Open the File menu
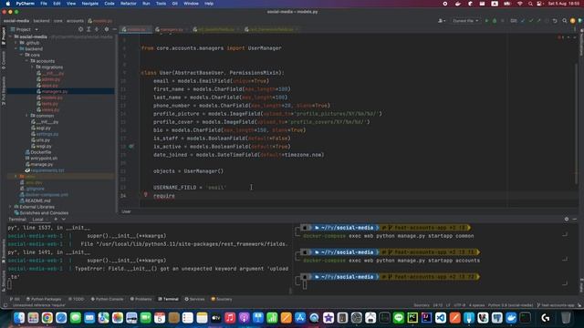This screenshot has width=584, height=328. click(x=44, y=4)
